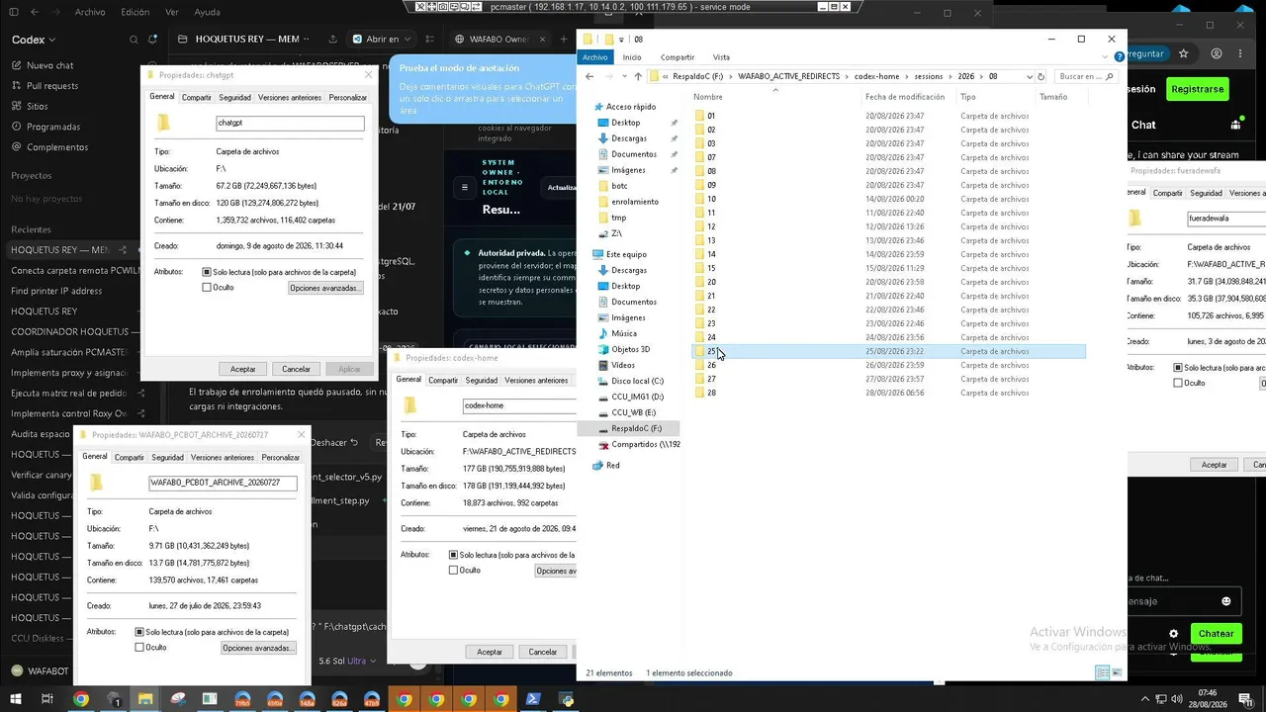Select folder 25 in the file list

click(888, 351)
